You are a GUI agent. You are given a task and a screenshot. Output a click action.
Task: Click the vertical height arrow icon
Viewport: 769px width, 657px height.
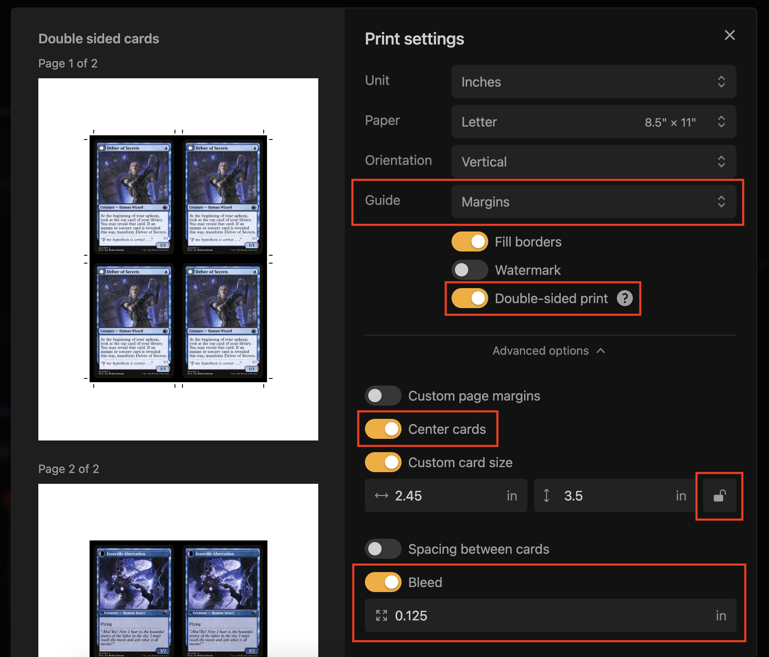click(x=547, y=495)
